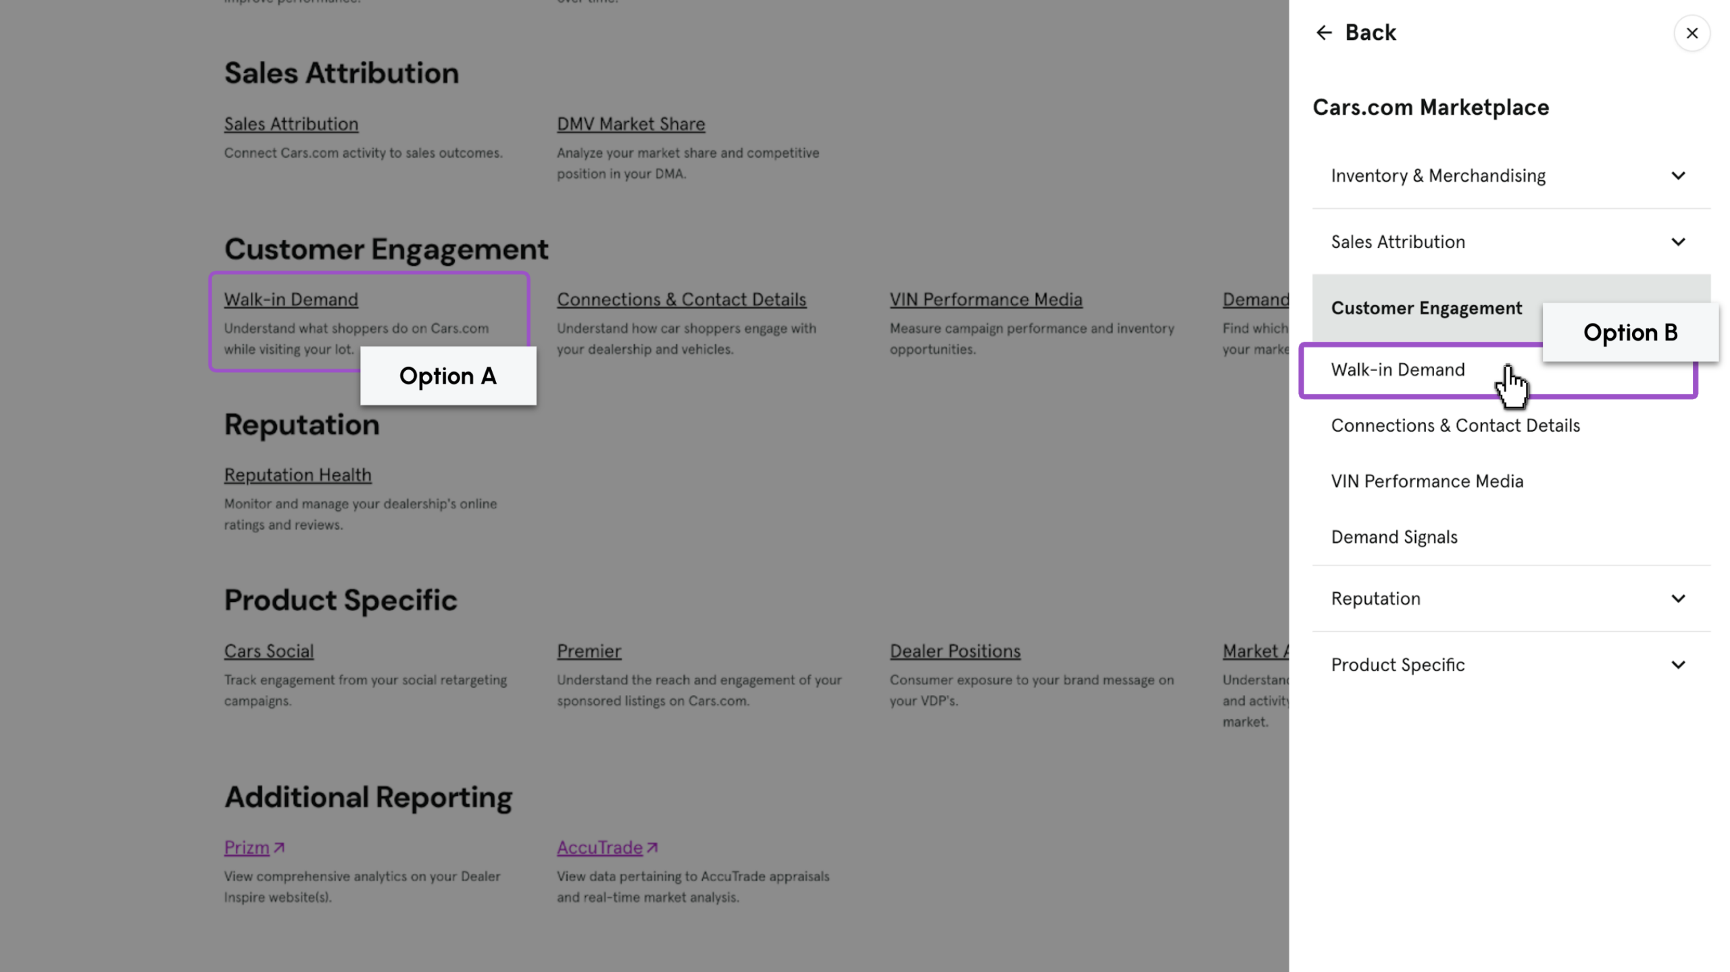Open the DMV Market Share link
This screenshot has height=972, width=1730.
pos(631,124)
